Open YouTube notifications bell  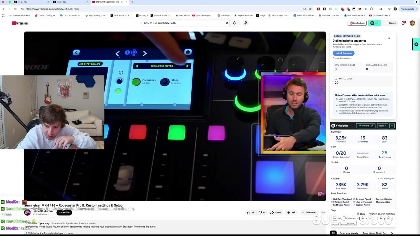click(x=403, y=23)
